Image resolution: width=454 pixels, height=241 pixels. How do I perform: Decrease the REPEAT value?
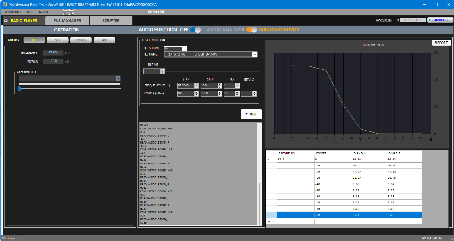162,72
